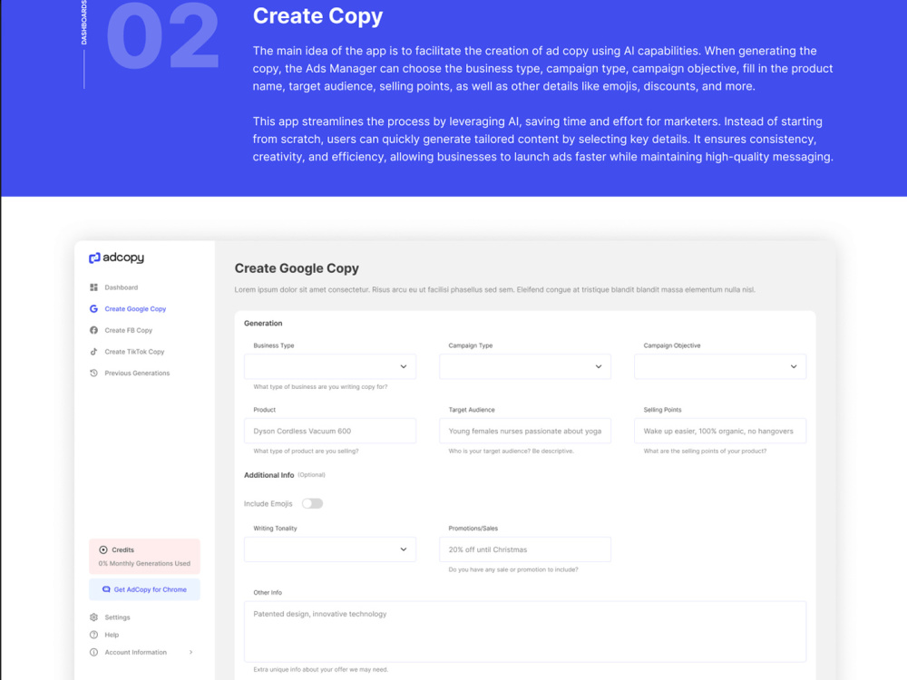Click the Google G icon in sidebar

click(x=93, y=309)
